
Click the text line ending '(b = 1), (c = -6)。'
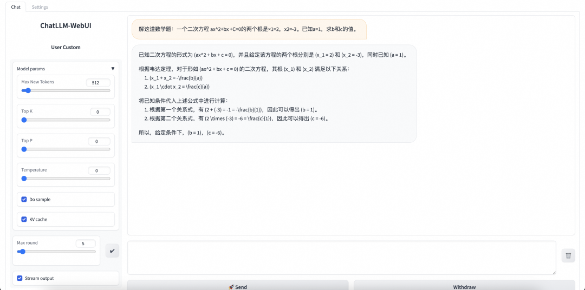point(183,133)
